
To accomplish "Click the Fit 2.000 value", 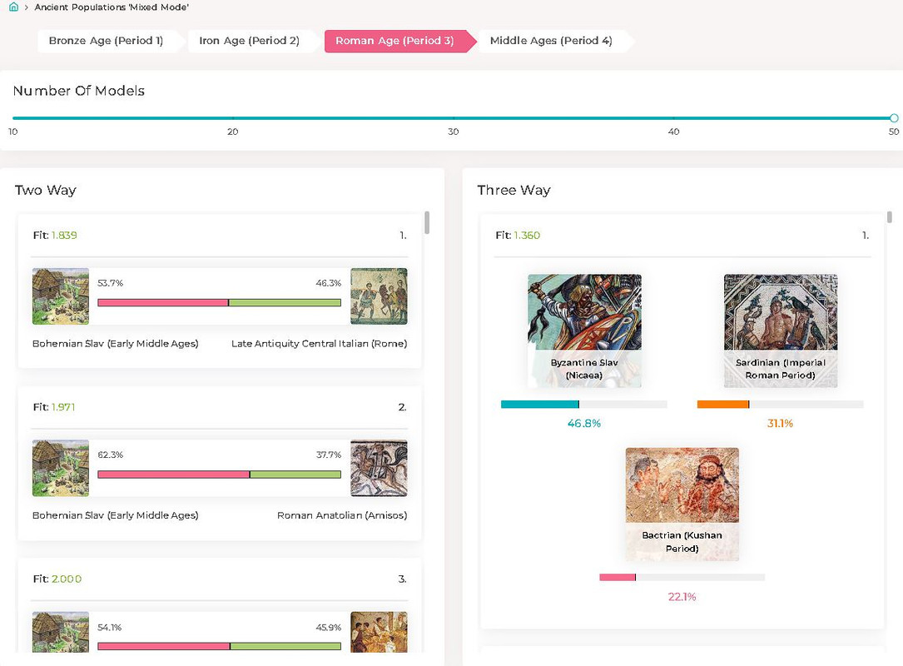I will click(67, 579).
